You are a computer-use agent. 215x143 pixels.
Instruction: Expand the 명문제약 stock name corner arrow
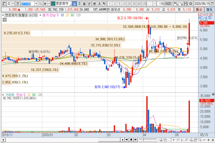click(70, 5)
